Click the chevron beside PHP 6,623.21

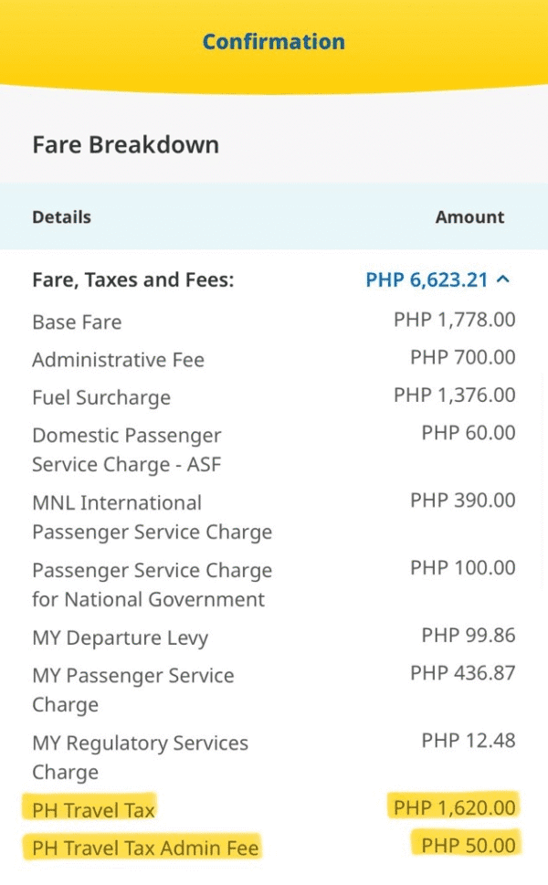pos(504,279)
